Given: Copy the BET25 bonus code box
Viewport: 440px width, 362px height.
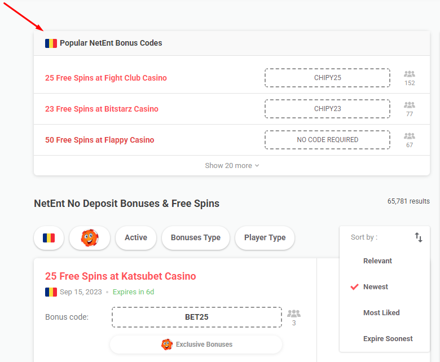Looking at the screenshot, I should (x=197, y=317).
